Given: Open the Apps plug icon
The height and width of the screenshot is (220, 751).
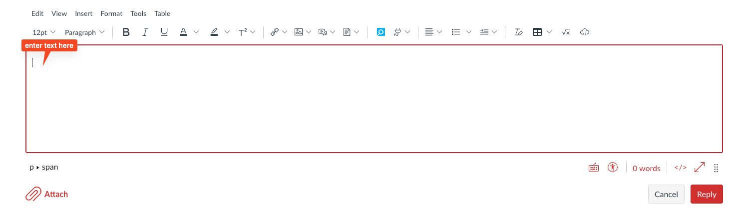Looking at the screenshot, I should click(398, 32).
